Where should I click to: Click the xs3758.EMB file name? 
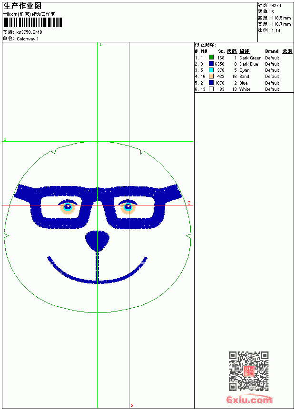pos(29,32)
